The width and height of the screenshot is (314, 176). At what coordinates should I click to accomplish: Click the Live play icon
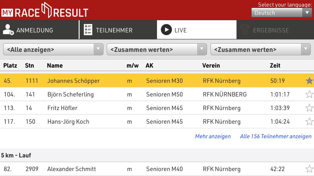click(166, 30)
